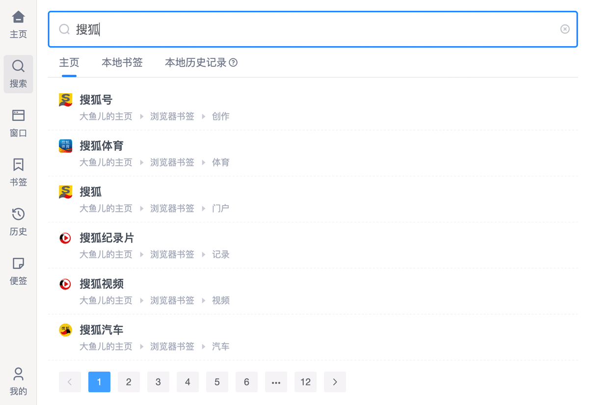Click the 搜狐体育 favicon
The image size is (589, 405).
pos(65,146)
